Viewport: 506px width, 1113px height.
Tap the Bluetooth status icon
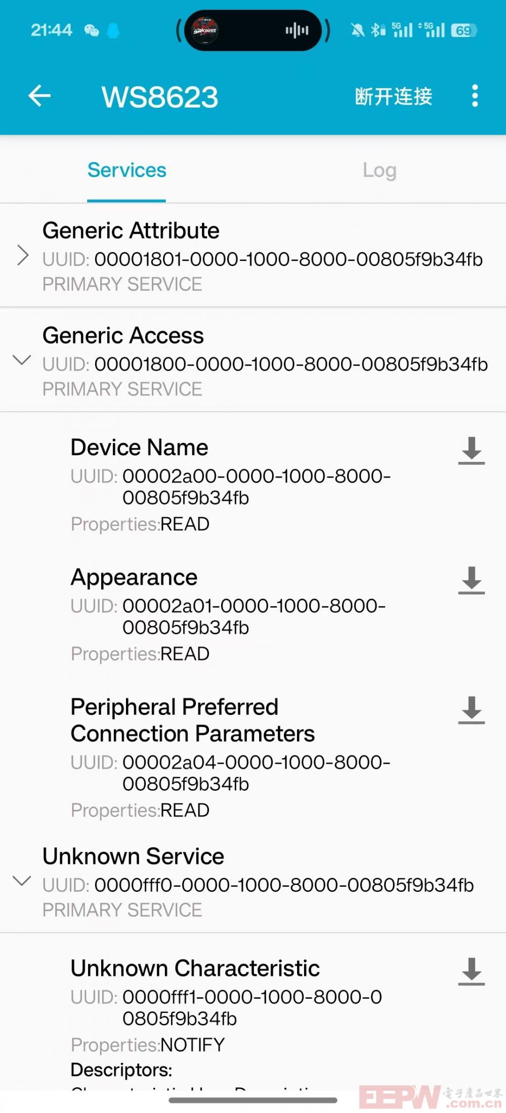click(x=377, y=30)
